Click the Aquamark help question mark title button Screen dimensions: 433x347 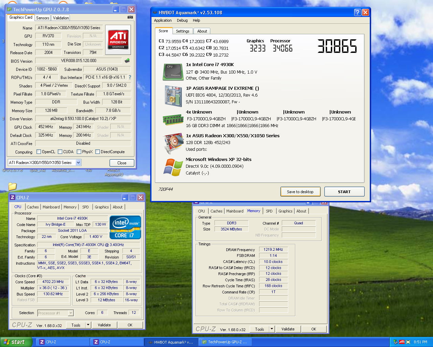[358, 13]
